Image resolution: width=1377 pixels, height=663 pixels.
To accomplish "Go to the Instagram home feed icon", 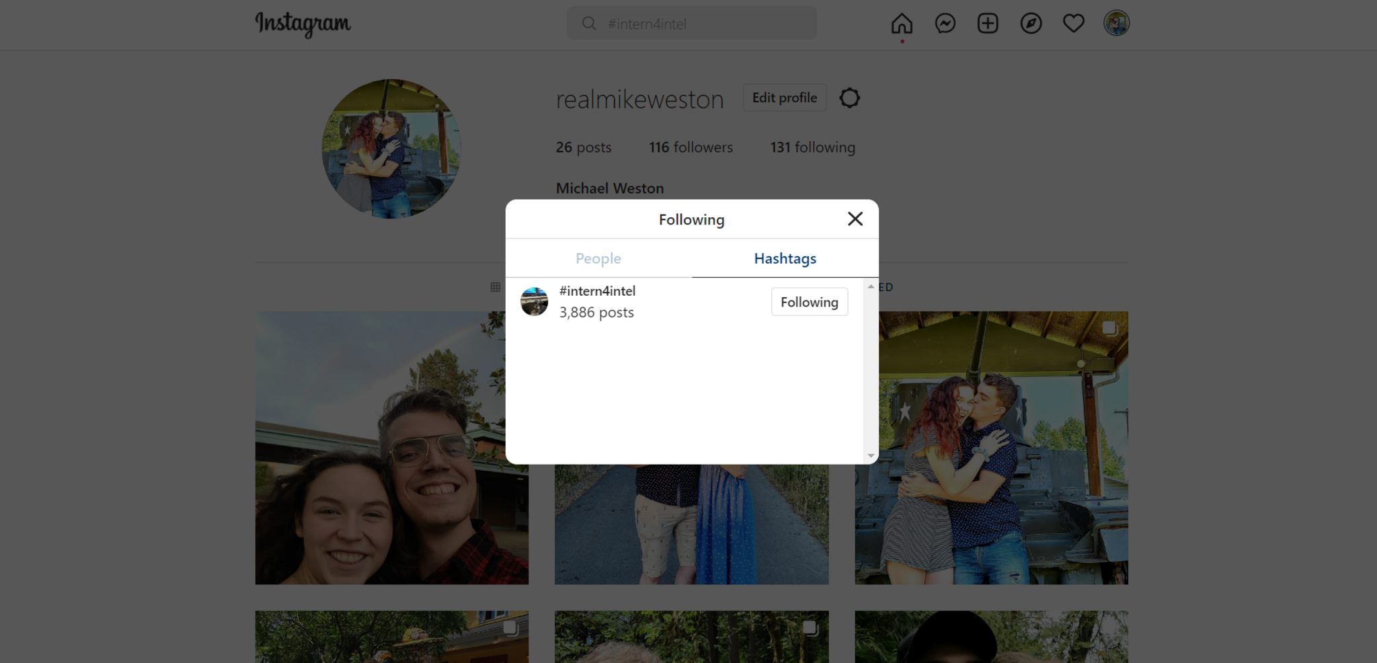I will pyautogui.click(x=902, y=24).
